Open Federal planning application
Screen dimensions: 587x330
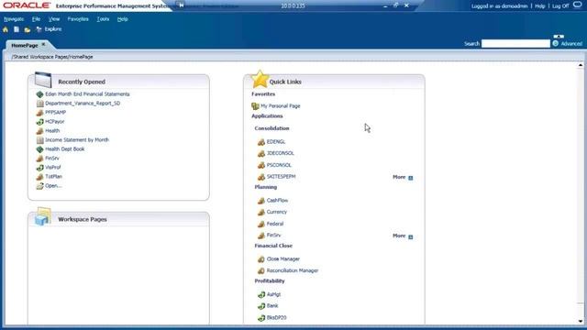click(275, 224)
